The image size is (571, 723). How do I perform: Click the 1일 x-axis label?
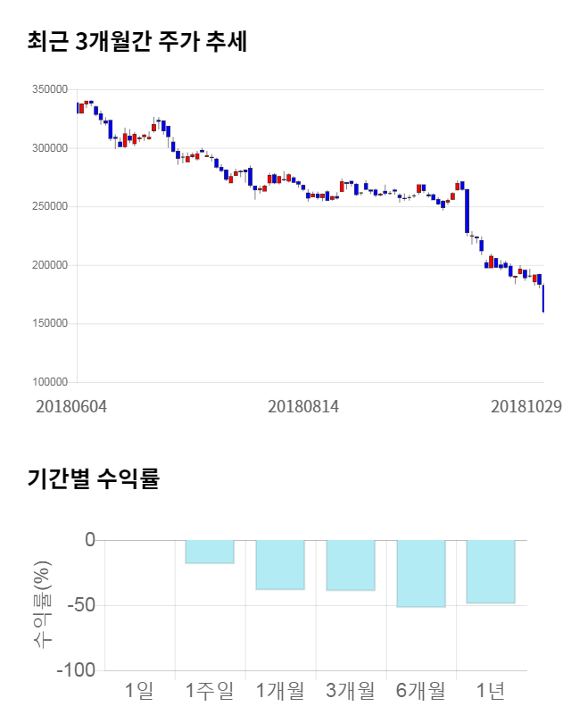(139, 690)
